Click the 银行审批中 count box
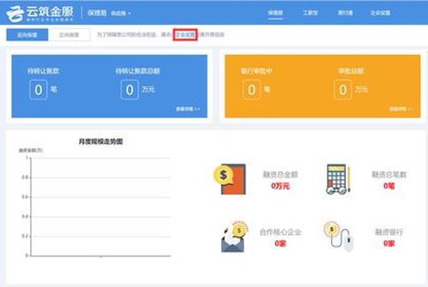This screenshot has width=428, height=287. [251, 90]
